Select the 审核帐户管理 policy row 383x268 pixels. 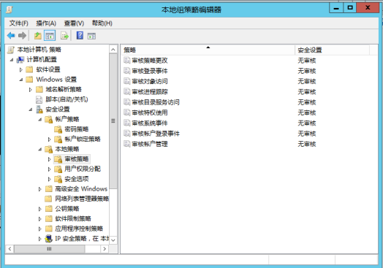(249, 144)
